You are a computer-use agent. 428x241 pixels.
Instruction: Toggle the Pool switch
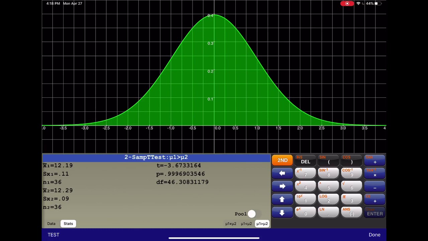(x=254, y=214)
